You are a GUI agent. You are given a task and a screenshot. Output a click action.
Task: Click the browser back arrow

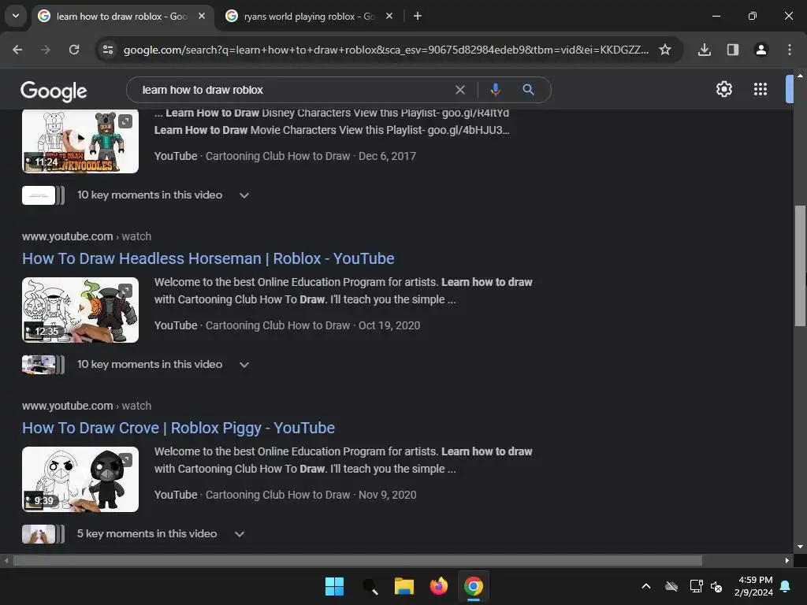pos(17,50)
